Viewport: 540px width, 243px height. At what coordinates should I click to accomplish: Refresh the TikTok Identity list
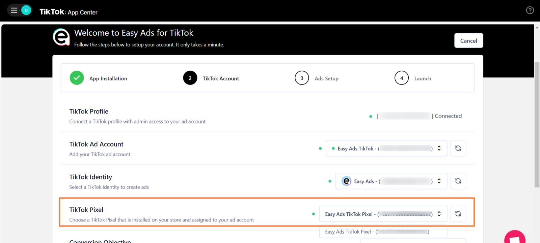pos(458,181)
